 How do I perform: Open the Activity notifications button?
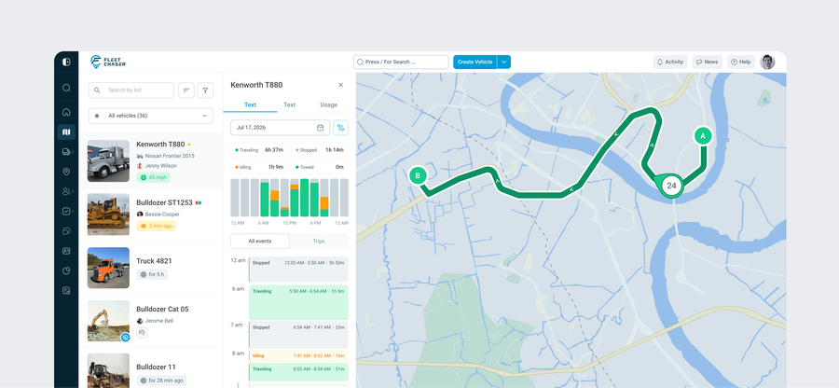pyautogui.click(x=670, y=62)
